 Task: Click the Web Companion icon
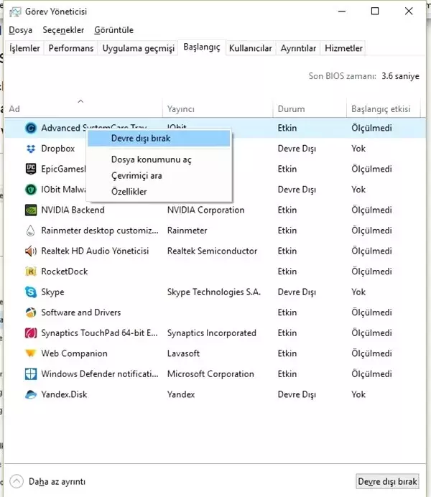pos(31,353)
